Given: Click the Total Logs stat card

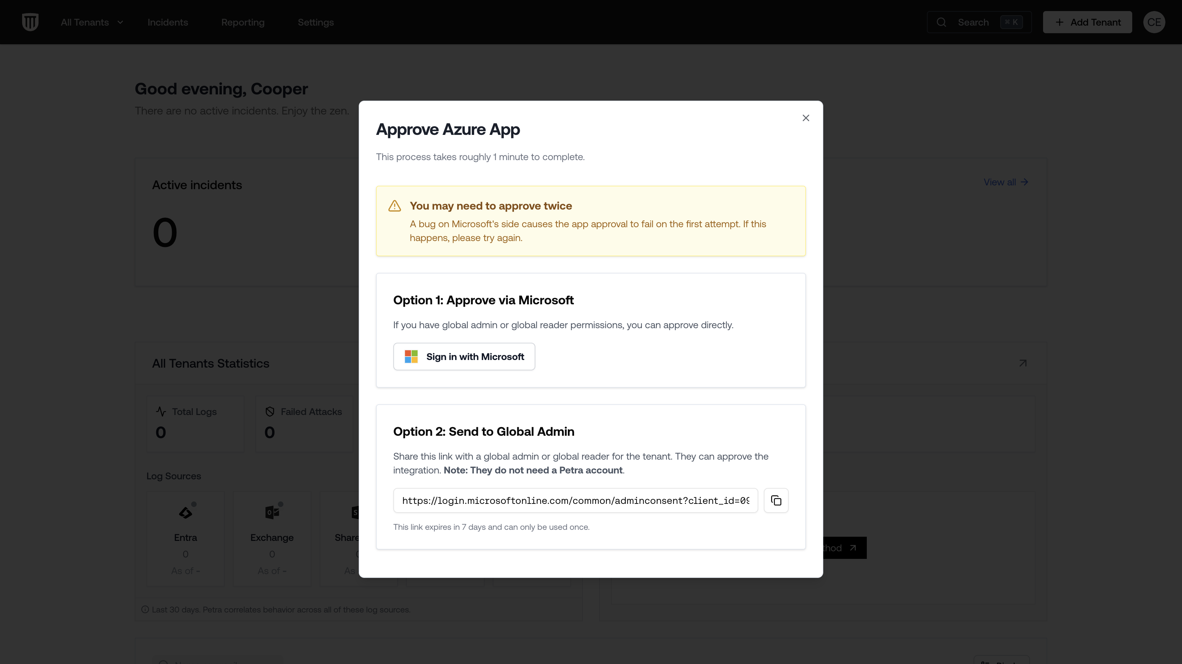Looking at the screenshot, I should pos(195,423).
